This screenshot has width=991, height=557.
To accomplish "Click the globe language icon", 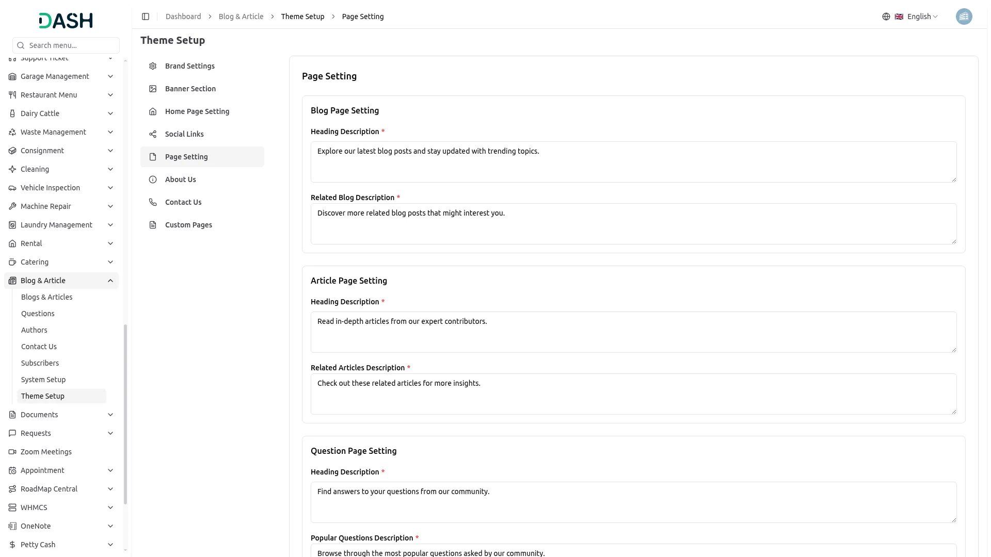I will 886,17.
